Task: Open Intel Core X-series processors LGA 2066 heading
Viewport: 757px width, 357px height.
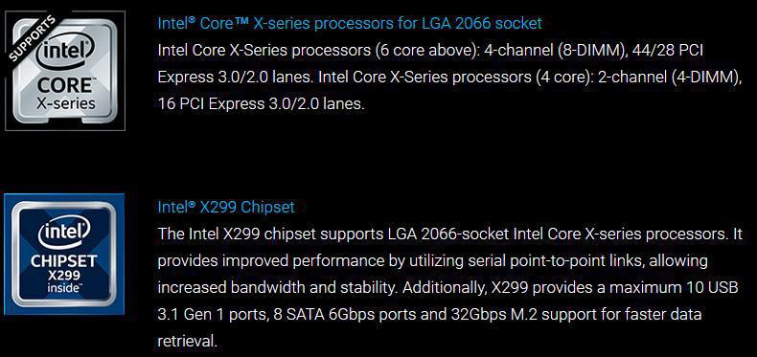Action: (350, 23)
